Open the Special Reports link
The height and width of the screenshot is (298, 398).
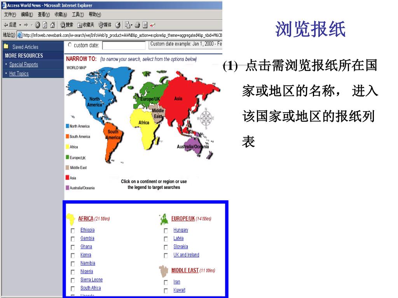24,64
